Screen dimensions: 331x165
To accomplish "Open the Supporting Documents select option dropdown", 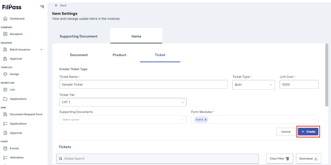I will (123, 120).
